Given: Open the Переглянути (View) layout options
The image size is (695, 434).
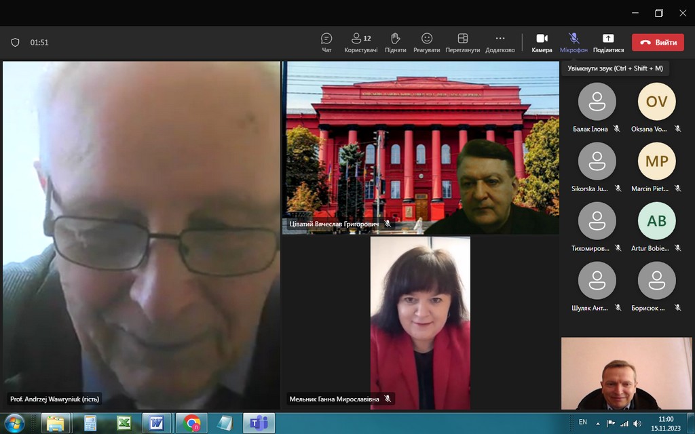Looking at the screenshot, I should click(462, 42).
